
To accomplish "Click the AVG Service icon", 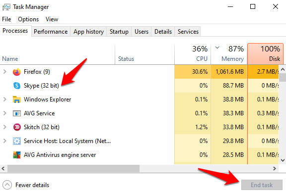I will 17,113.
